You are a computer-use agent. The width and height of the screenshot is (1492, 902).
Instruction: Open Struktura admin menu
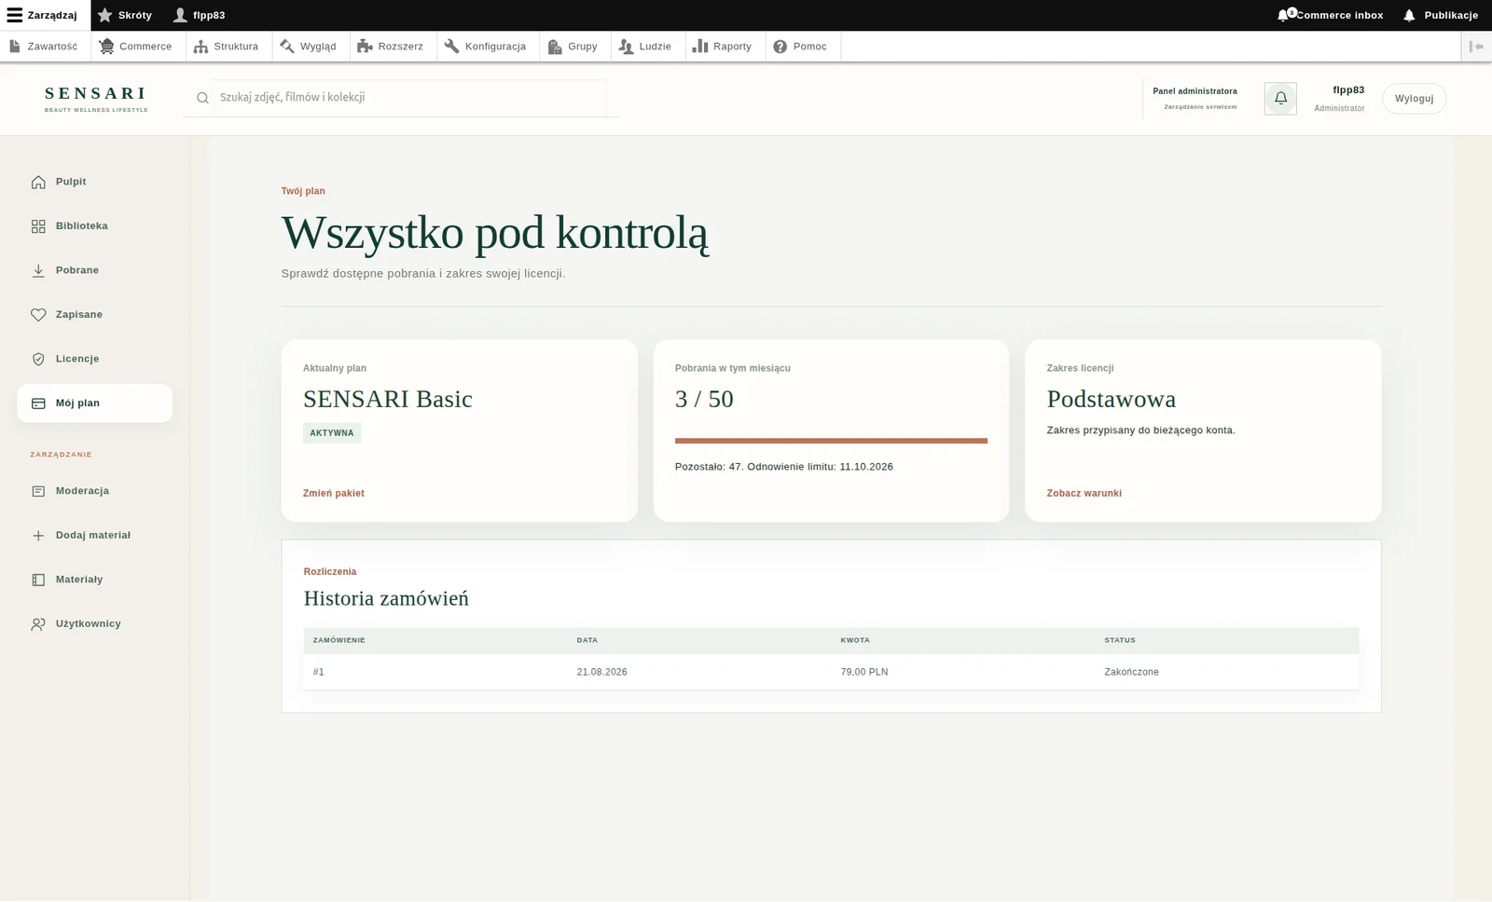(228, 47)
